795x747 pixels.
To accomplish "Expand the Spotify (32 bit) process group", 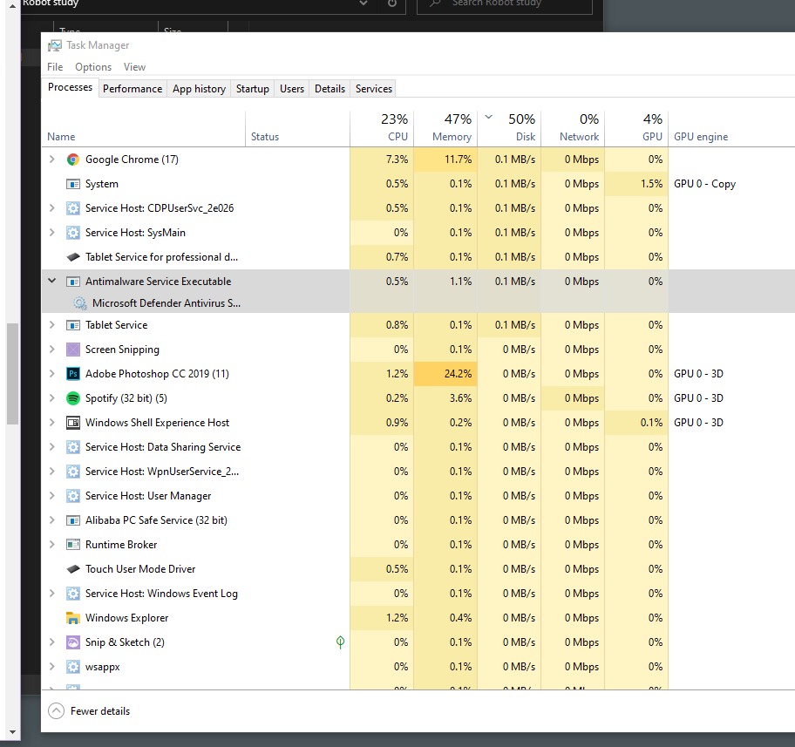I will (51, 398).
